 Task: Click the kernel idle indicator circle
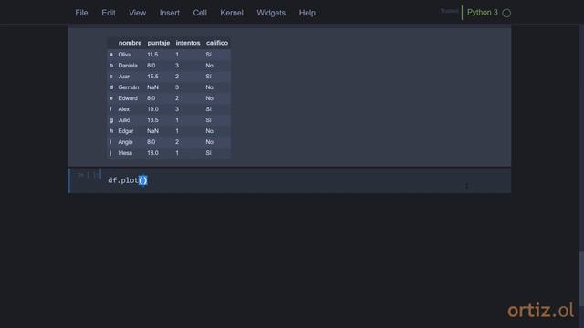[506, 13]
